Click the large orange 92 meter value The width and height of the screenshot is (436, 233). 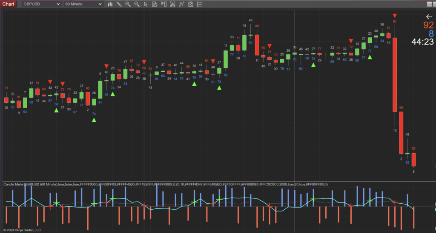point(428,25)
